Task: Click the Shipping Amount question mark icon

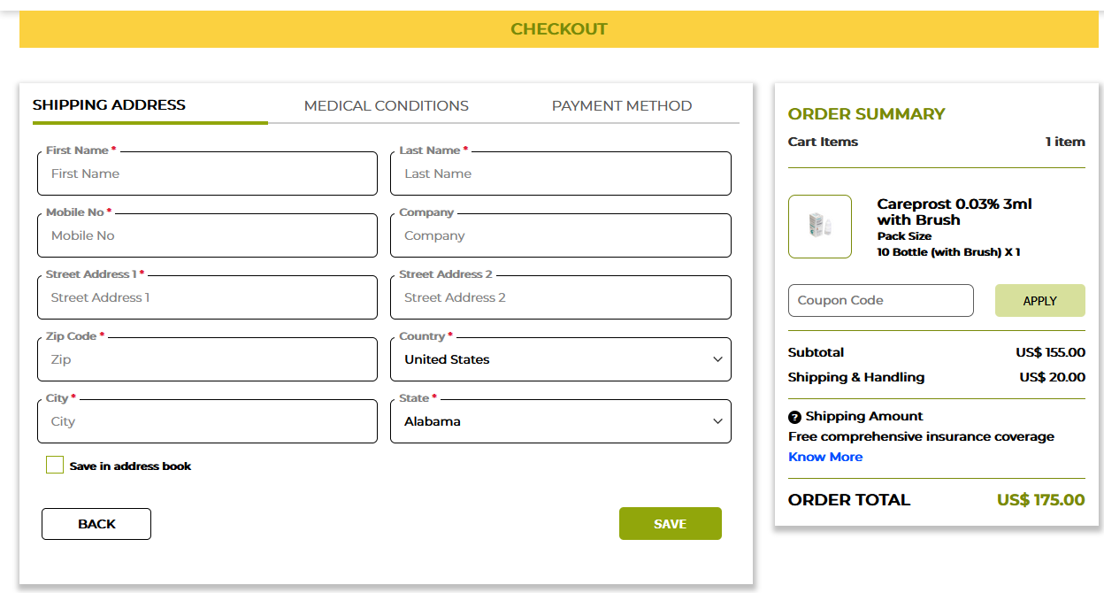Action: [794, 417]
